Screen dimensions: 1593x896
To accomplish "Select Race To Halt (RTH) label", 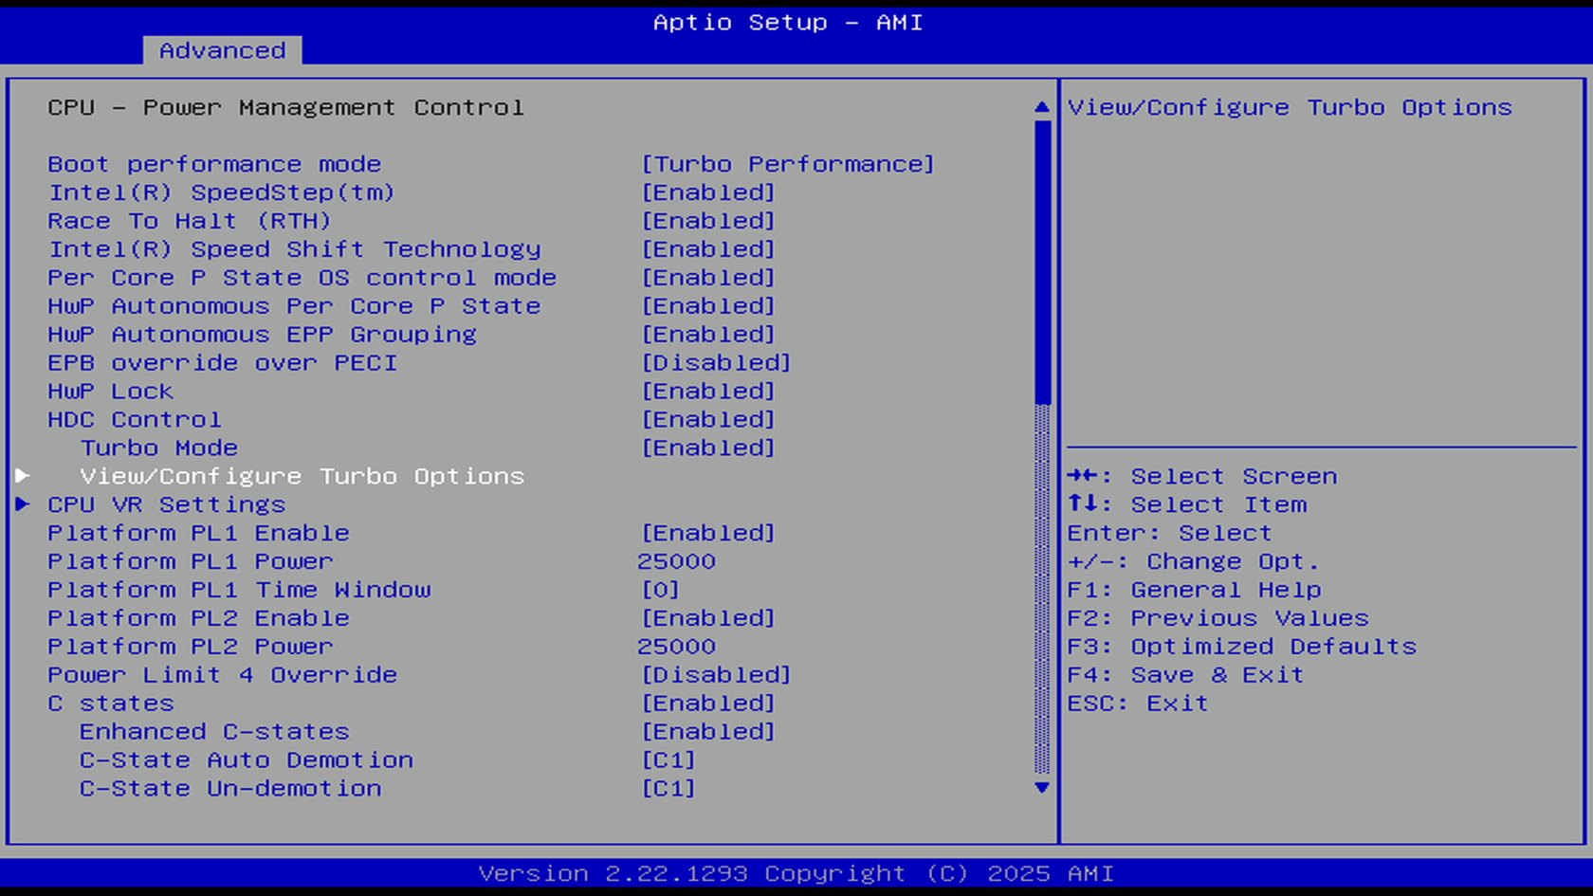I will click(190, 221).
